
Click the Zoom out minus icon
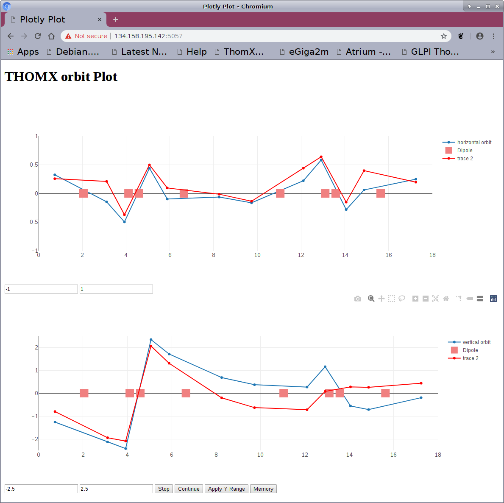tap(426, 299)
